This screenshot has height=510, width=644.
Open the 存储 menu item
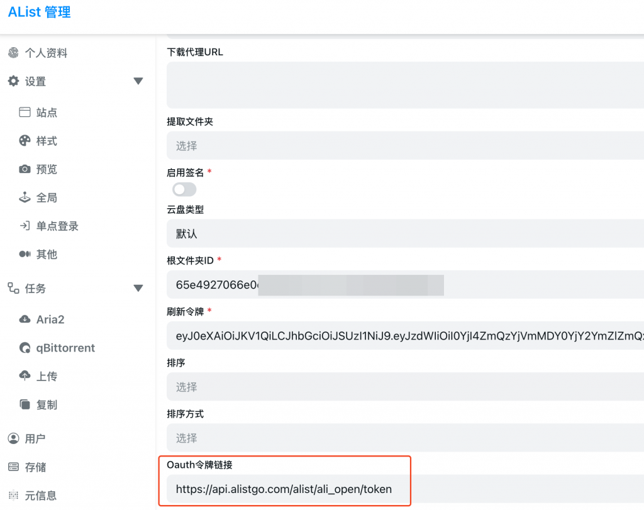pos(35,467)
